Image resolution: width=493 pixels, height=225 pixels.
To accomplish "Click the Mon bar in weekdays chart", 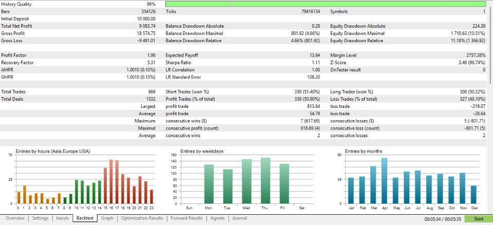I will point(209,184).
